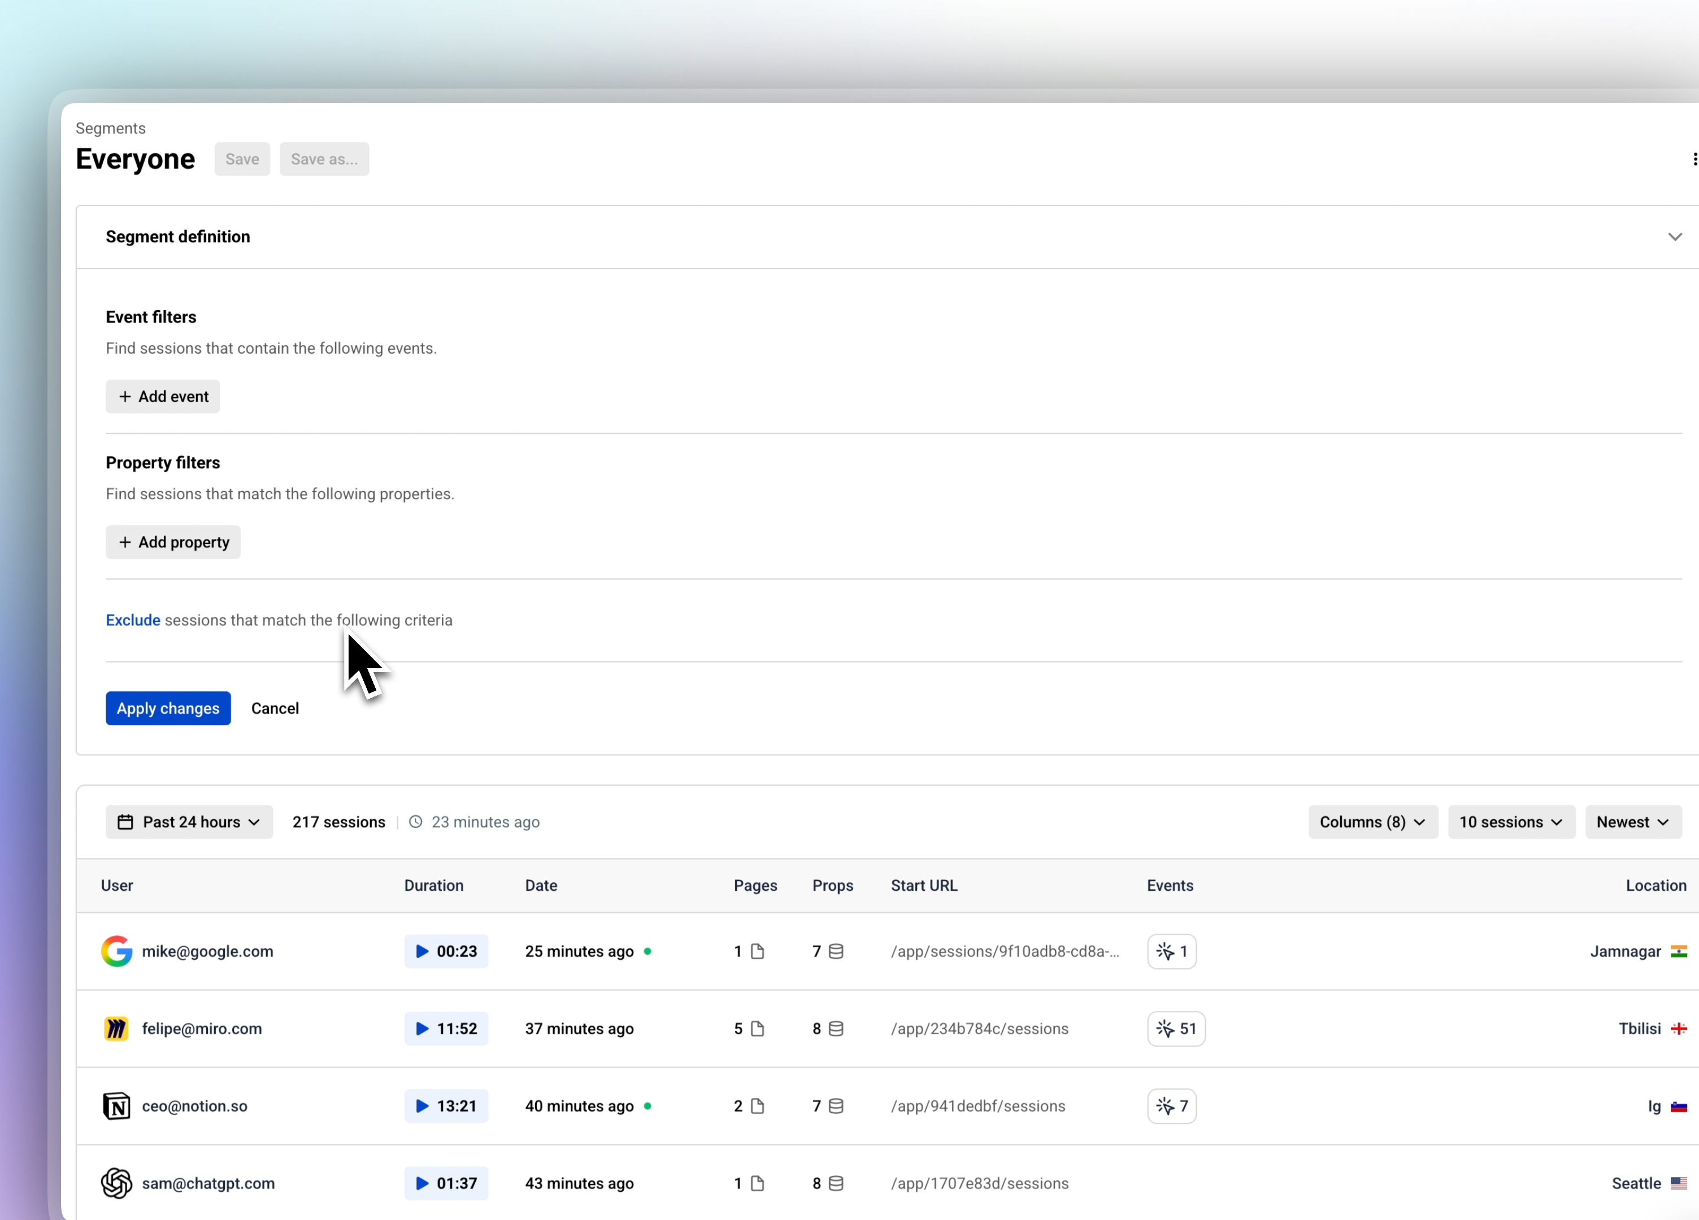Image resolution: width=1699 pixels, height=1220 pixels.
Task: Click start URL /app/234b784c/sessions
Action: [x=979, y=1029]
